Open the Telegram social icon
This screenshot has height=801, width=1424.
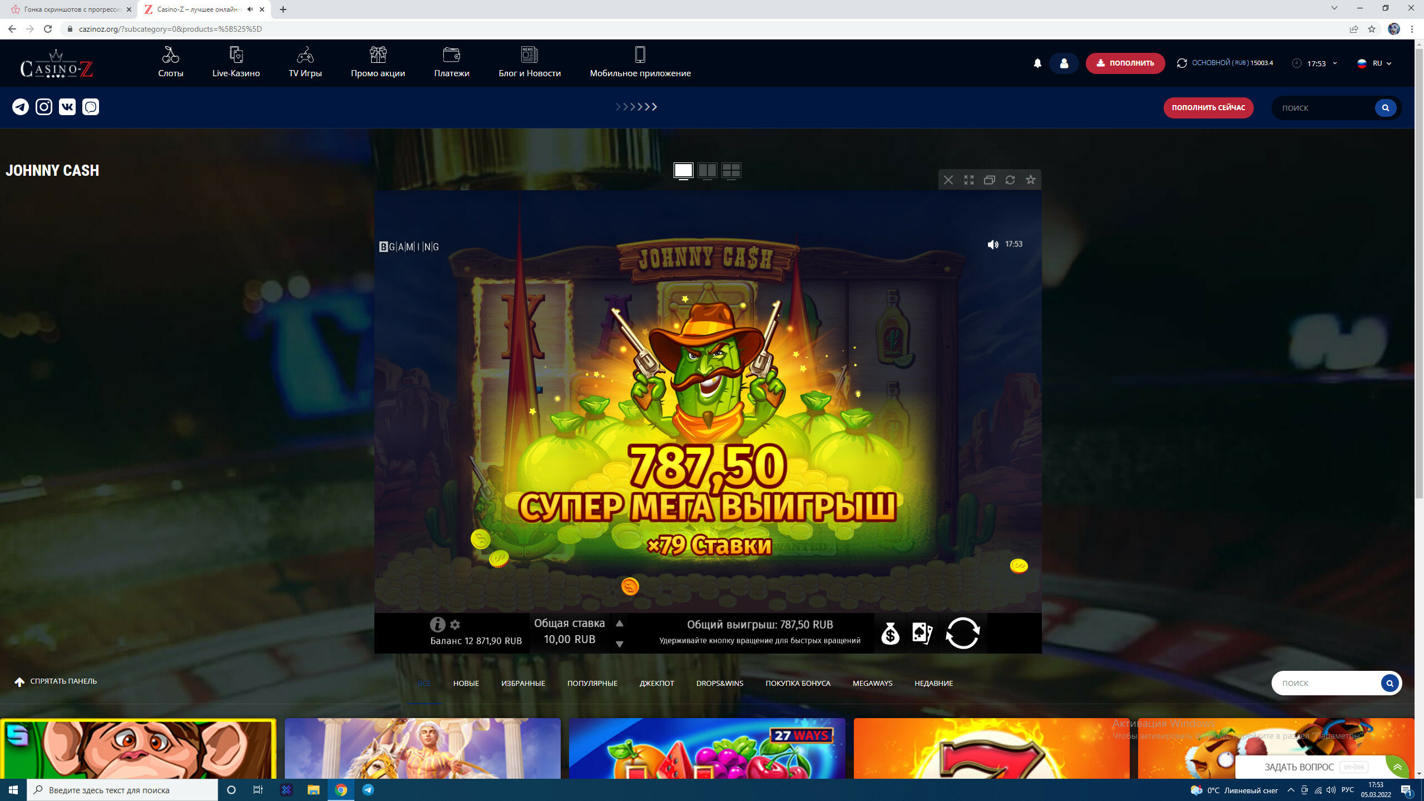[x=21, y=107]
